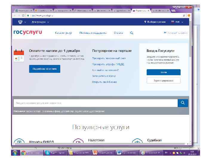Click zoom slider in the background window

[x=189, y=148]
